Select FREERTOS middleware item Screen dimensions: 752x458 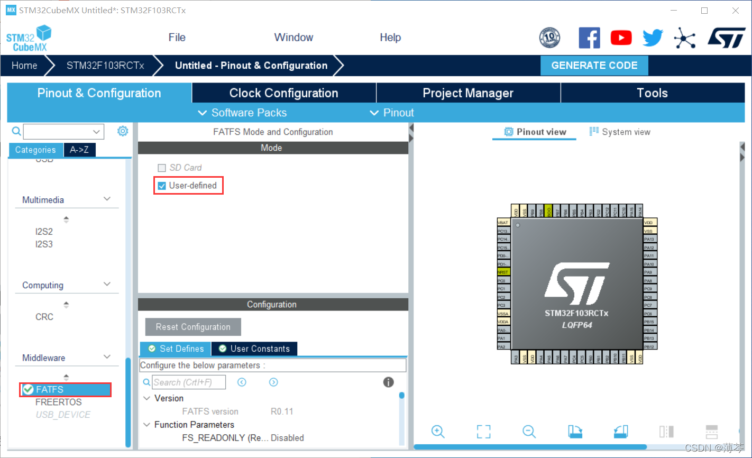(59, 402)
